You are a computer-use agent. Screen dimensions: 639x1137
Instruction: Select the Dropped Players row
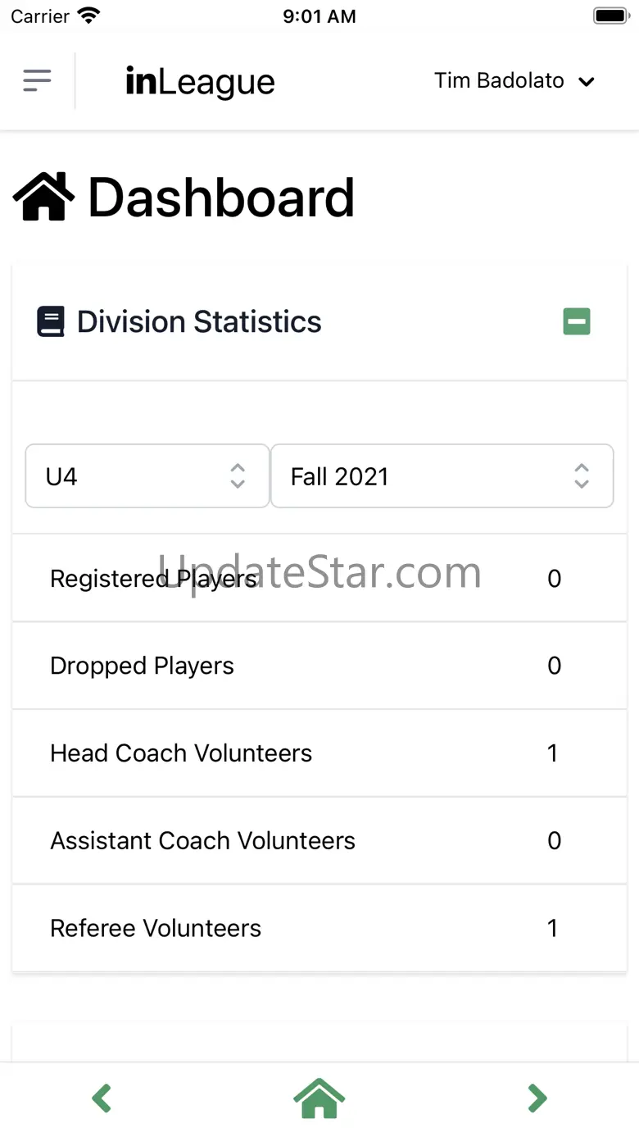pos(319,666)
